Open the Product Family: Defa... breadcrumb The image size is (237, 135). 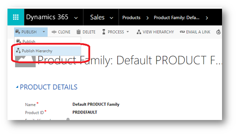coord(176,17)
